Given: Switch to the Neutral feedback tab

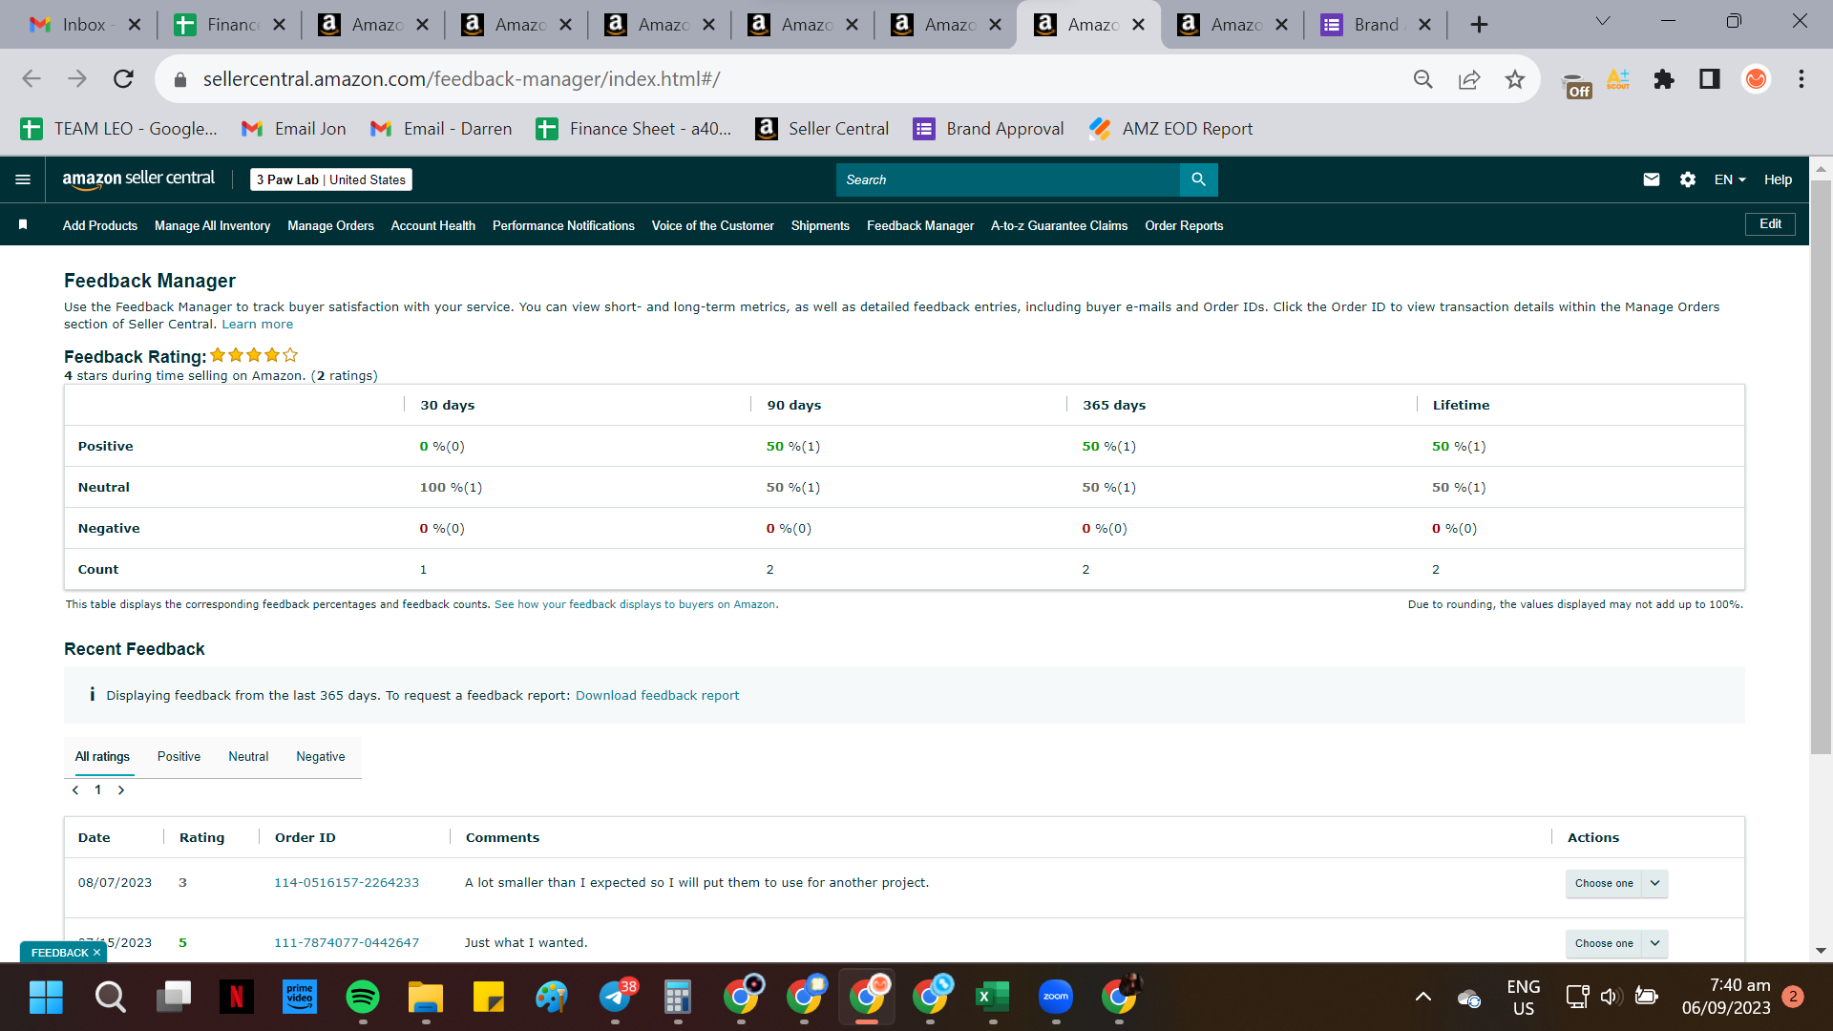Looking at the screenshot, I should 248,757.
